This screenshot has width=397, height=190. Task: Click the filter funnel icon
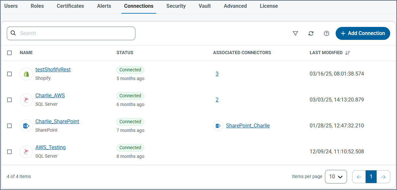(x=295, y=33)
